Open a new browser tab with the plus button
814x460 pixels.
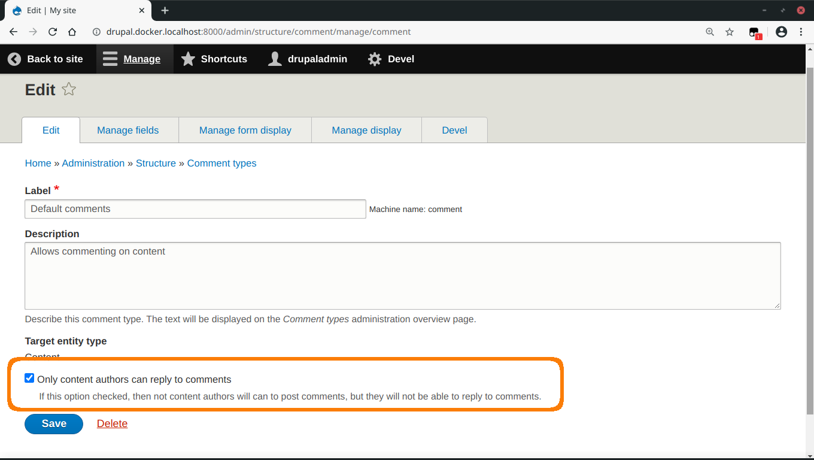(x=165, y=10)
